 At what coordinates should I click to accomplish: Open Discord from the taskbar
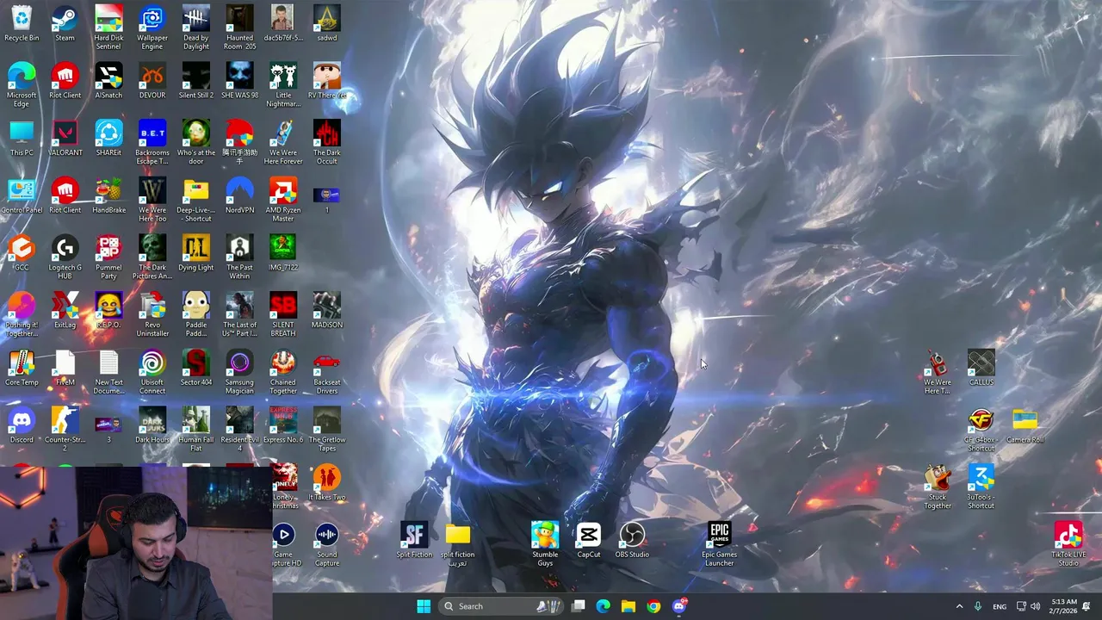[x=679, y=606]
